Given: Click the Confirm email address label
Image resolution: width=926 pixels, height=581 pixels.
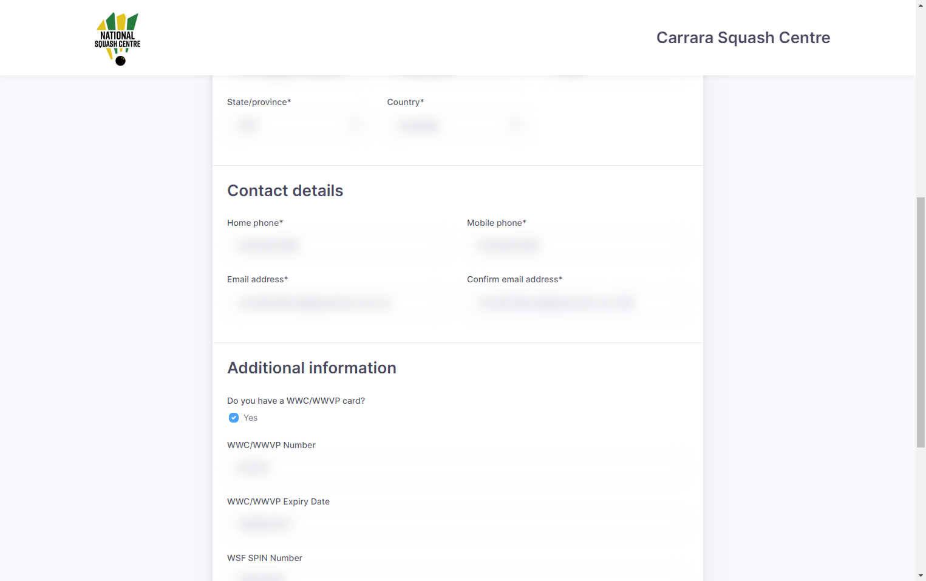Looking at the screenshot, I should click(x=515, y=279).
